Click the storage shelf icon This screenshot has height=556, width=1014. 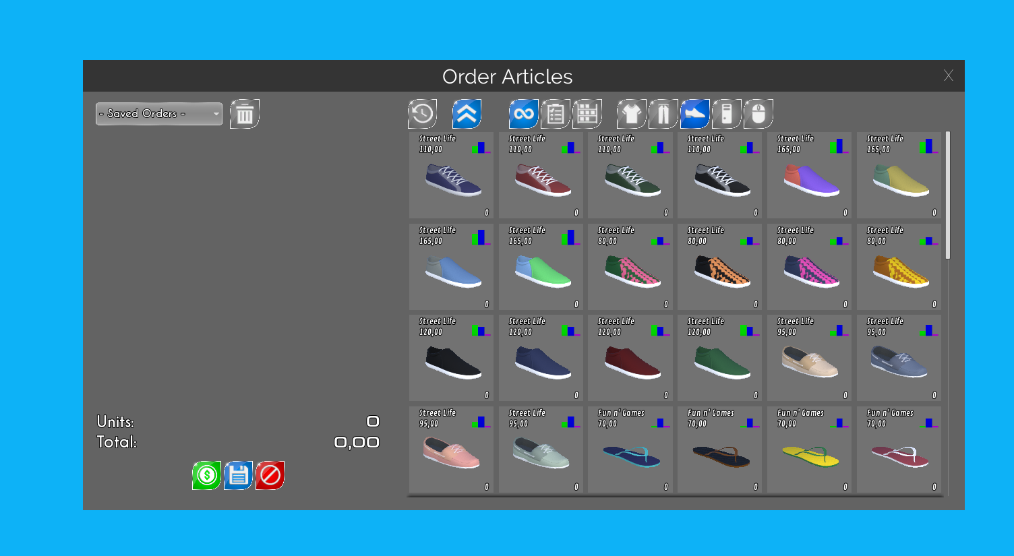(587, 114)
